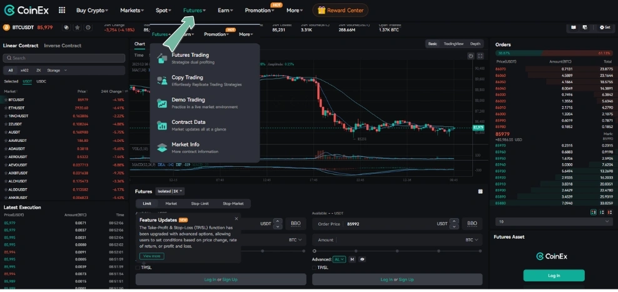Viewport: 618px width, 292px height.
Task: Toggle the star on the ETHUSDT row
Action: 6,108
